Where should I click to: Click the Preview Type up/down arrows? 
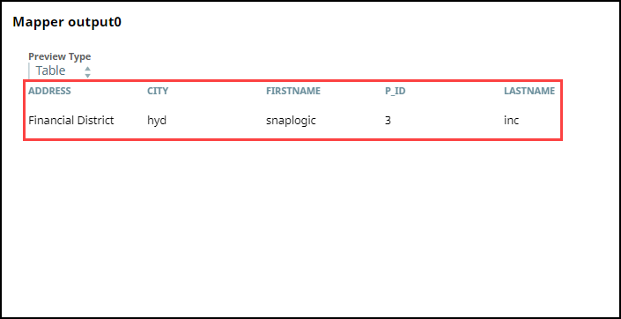87,71
